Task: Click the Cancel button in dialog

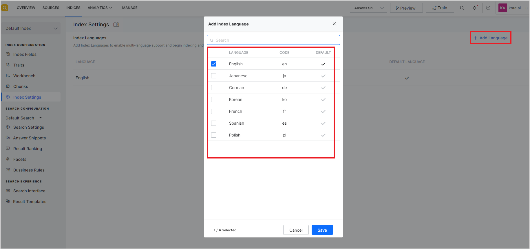Action: pos(296,230)
